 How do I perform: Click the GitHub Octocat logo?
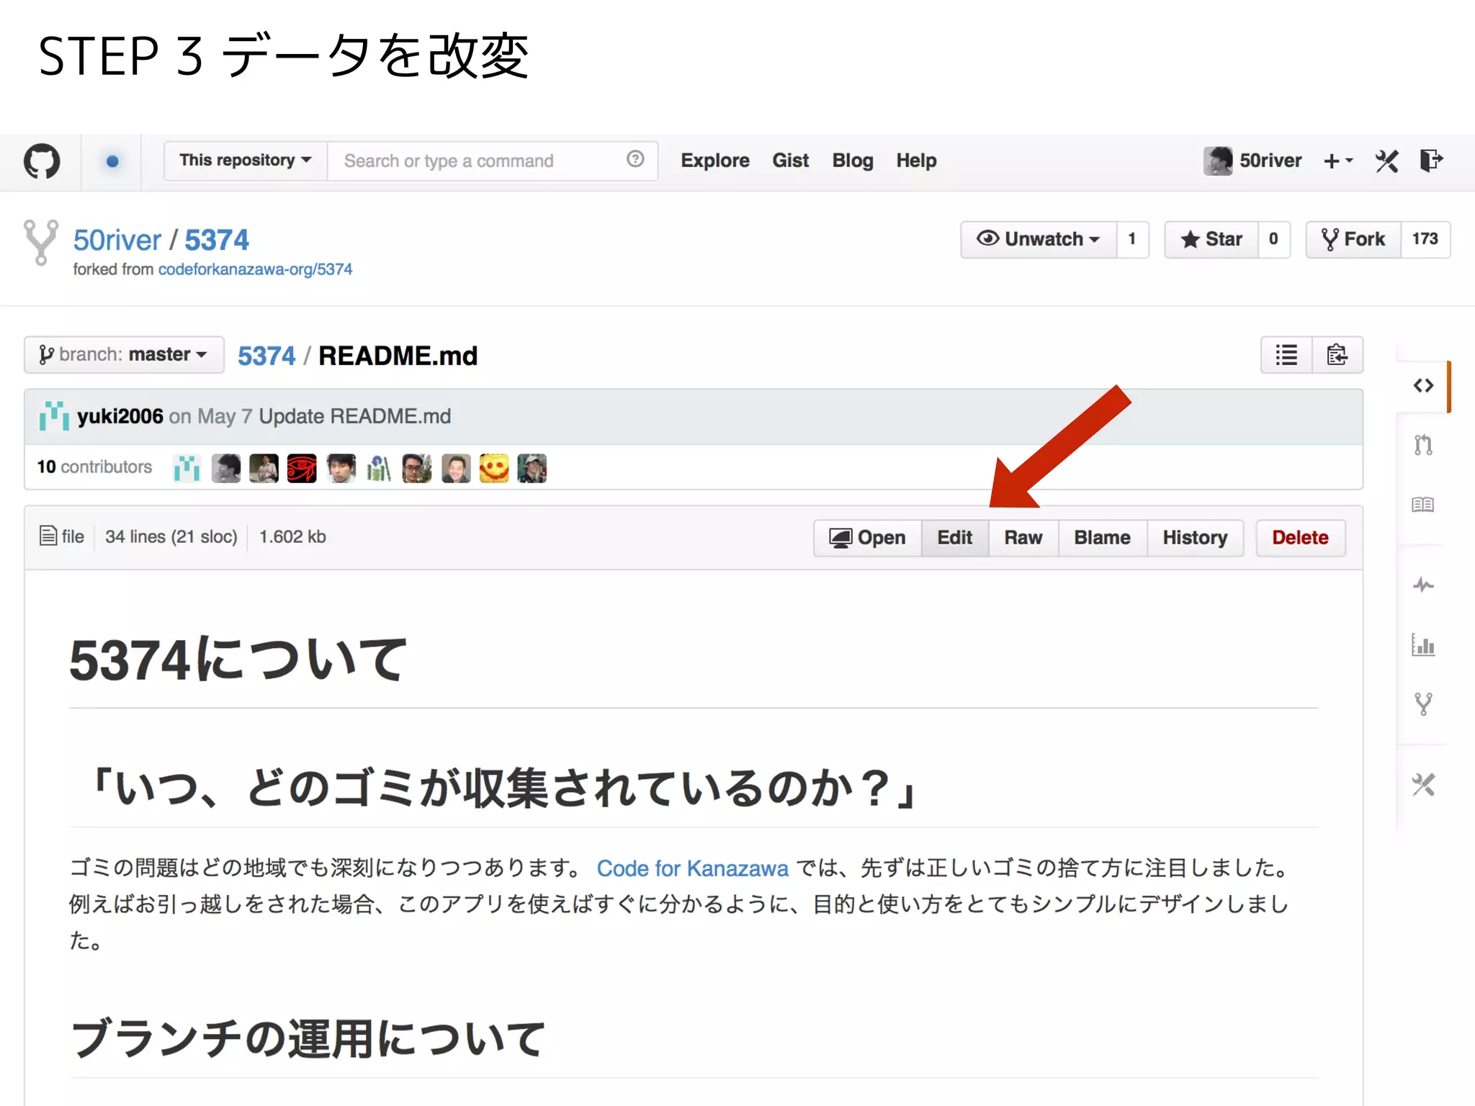42,161
